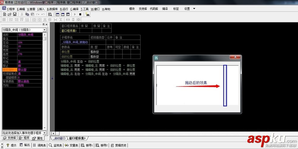Open the event handler subroutine dropdown
298x149 pixels.
point(44,133)
